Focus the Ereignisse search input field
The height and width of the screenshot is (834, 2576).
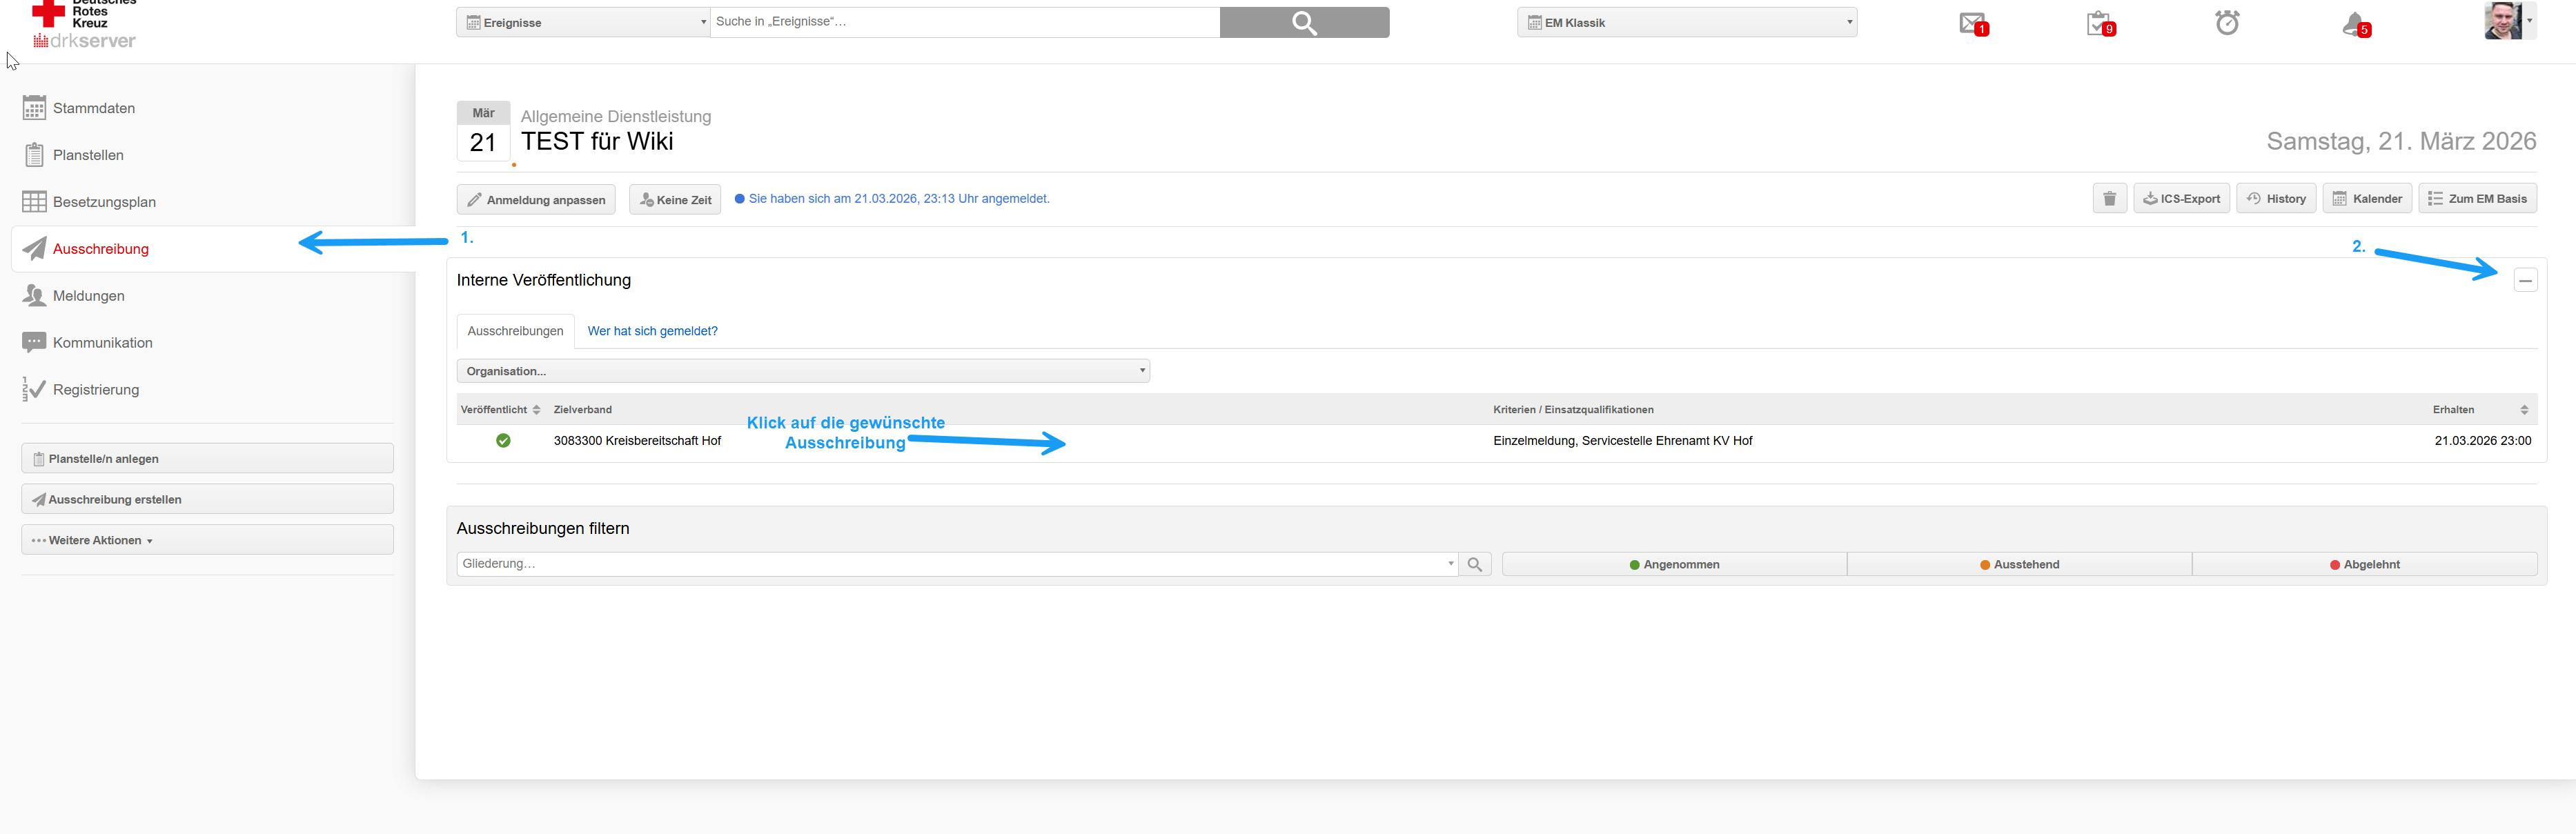(x=964, y=22)
